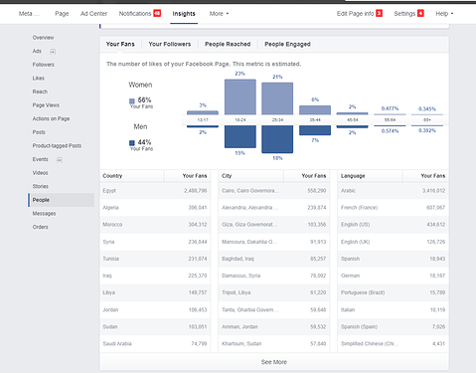Click the women 18-24 age bar
This screenshot has width=476, height=373.
(x=240, y=96)
